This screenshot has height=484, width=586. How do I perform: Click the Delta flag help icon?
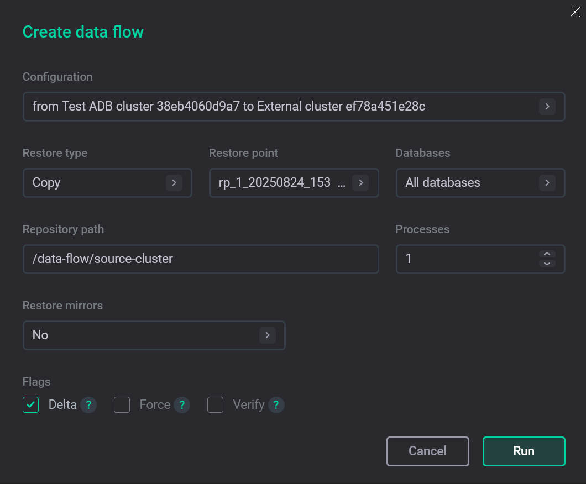(88, 404)
